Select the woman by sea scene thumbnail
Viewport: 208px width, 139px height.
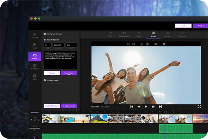67,119
